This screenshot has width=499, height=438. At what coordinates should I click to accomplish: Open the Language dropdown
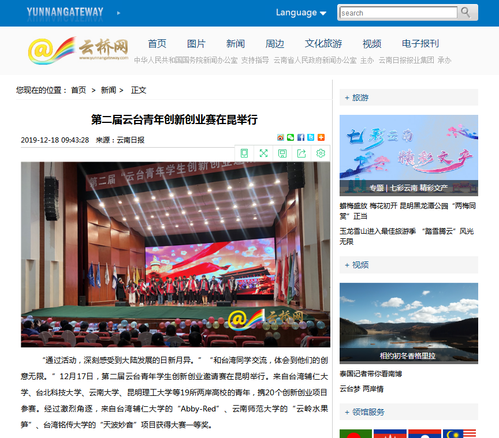coord(300,13)
